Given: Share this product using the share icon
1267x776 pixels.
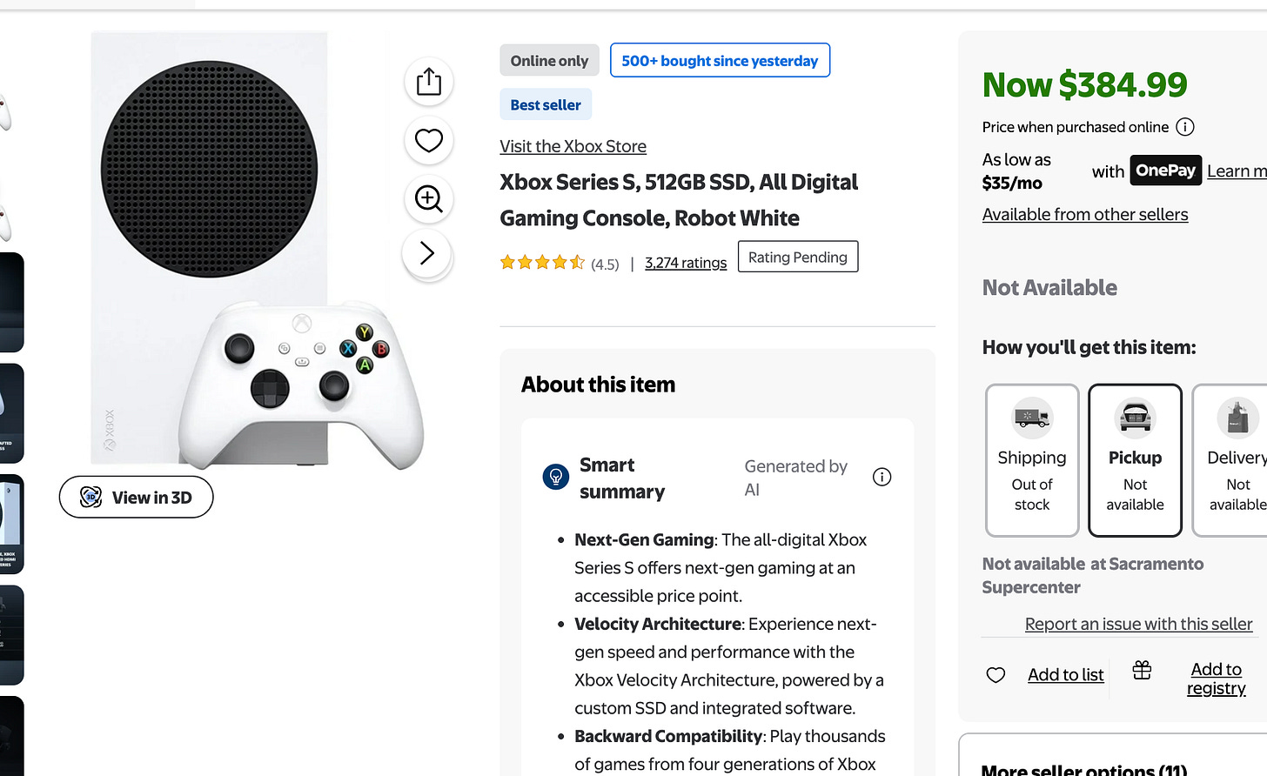Looking at the screenshot, I should [428, 81].
